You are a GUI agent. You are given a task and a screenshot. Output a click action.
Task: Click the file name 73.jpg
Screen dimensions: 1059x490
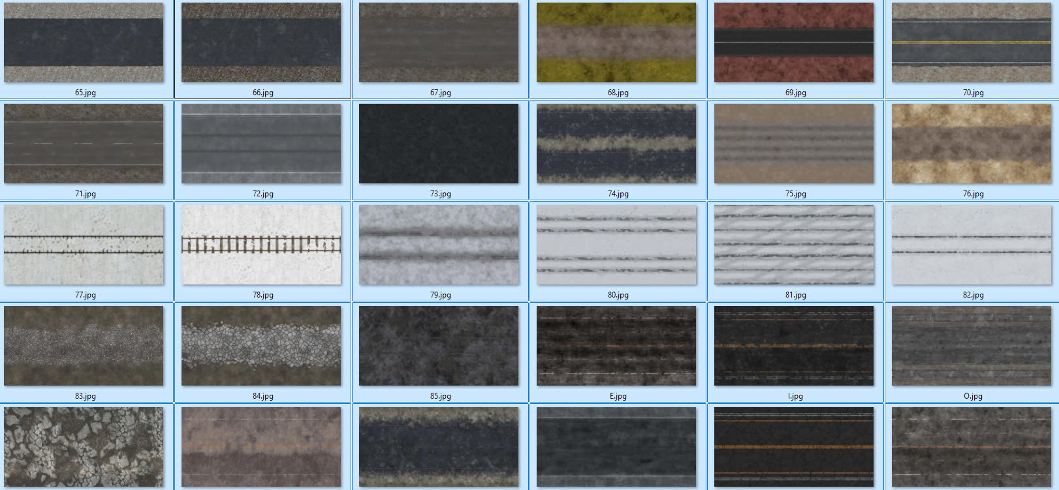pos(441,194)
